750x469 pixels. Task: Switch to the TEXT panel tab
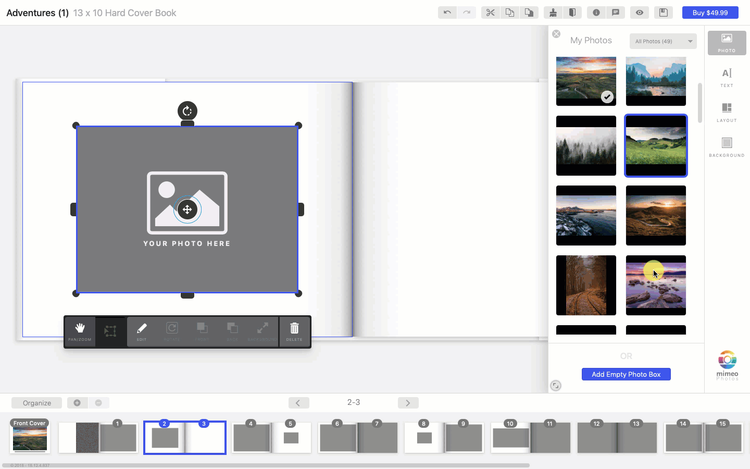tap(726, 77)
